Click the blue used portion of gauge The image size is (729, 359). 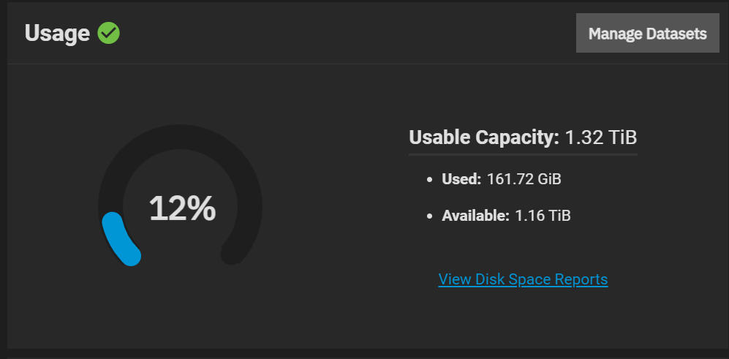coord(119,238)
